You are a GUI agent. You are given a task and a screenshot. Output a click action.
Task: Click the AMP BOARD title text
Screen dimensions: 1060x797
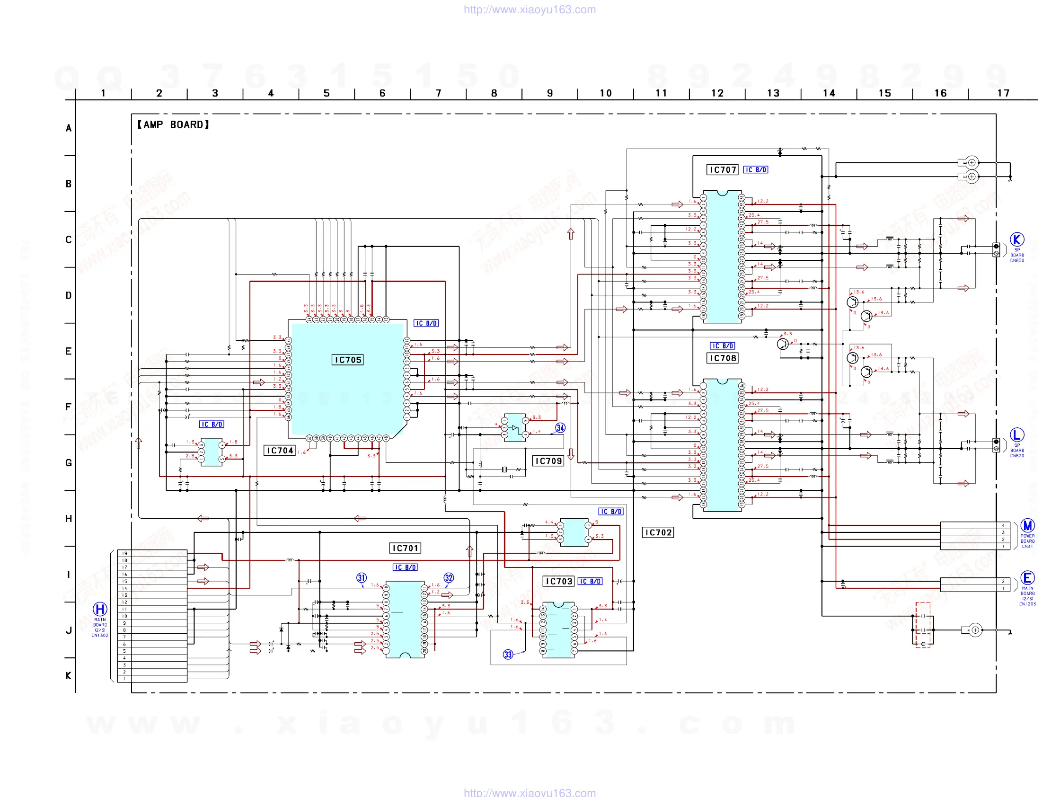(173, 124)
